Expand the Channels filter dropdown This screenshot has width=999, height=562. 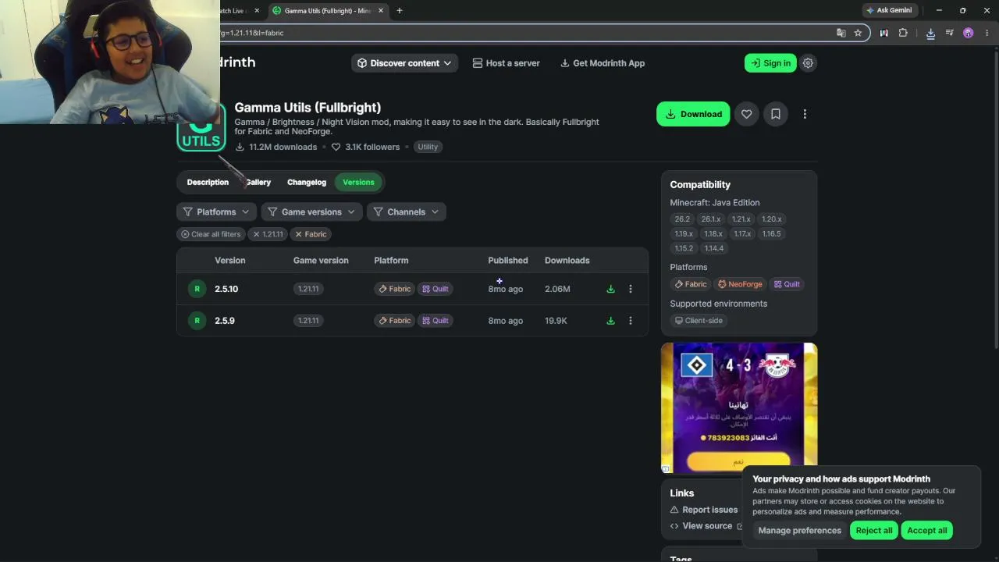pos(406,212)
